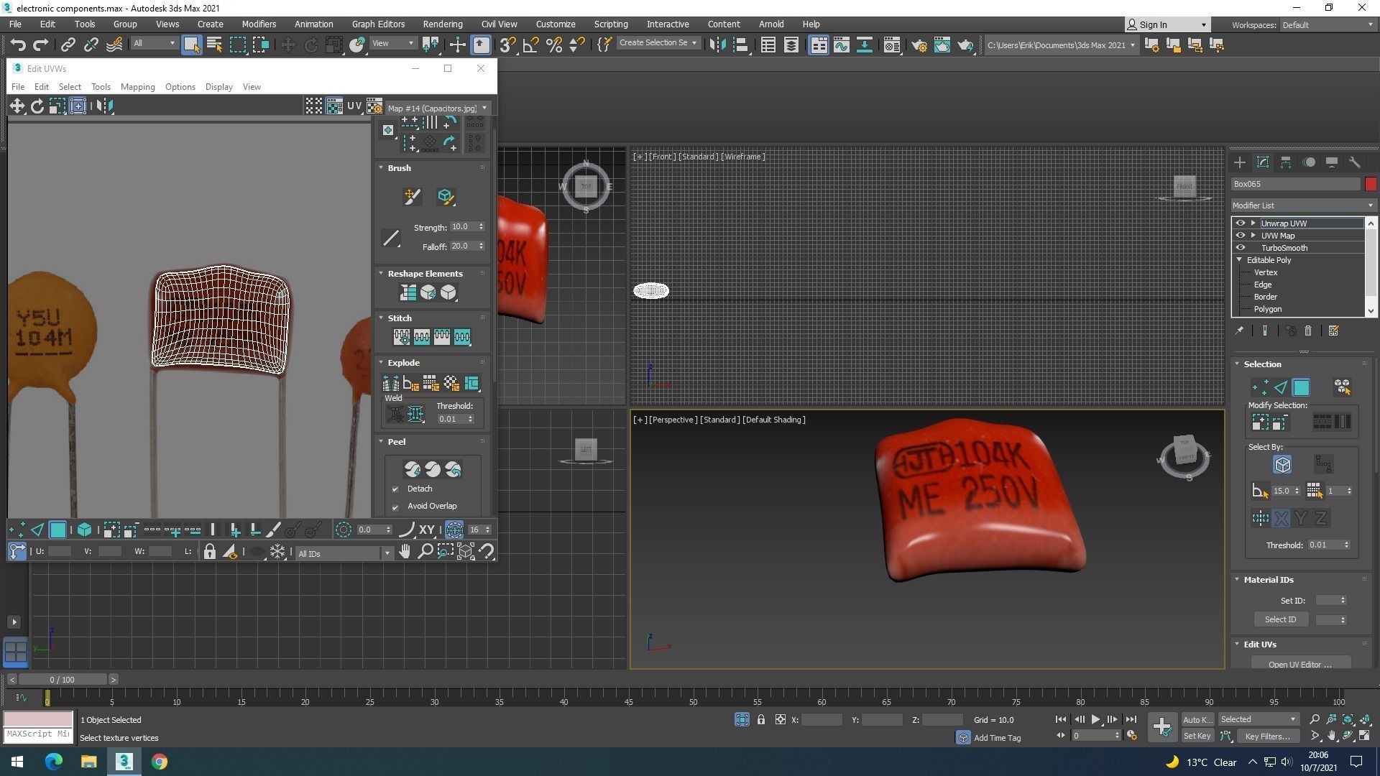Open Map #14 Capacitors texture dropdown
Viewport: 1380px width, 776px height.
tap(484, 108)
